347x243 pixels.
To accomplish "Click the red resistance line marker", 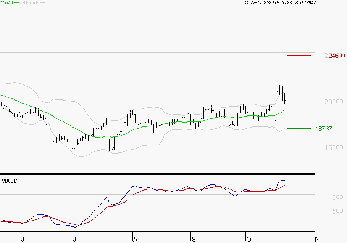I will tap(299, 55).
